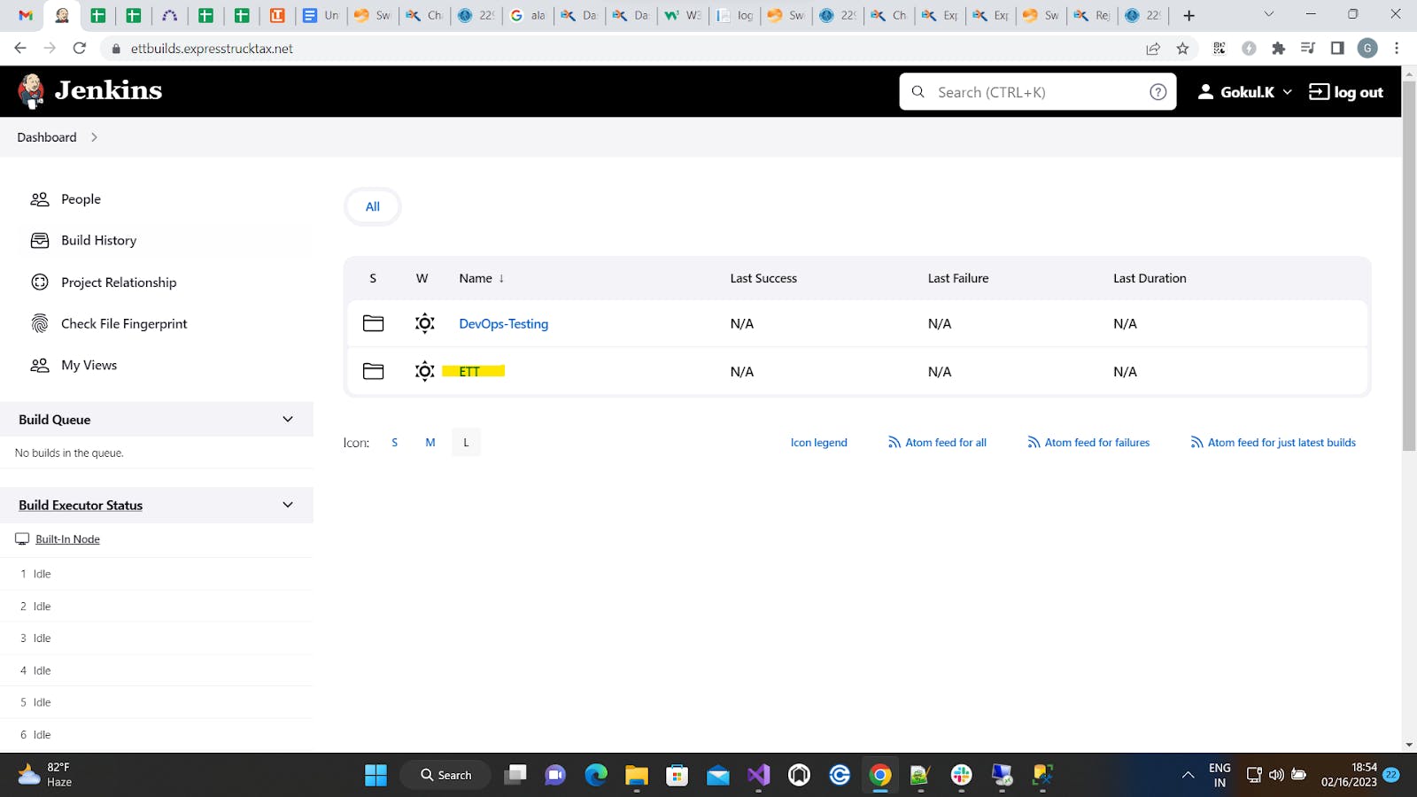Open My Views in sidebar
Image resolution: width=1417 pixels, height=797 pixels.
(89, 365)
